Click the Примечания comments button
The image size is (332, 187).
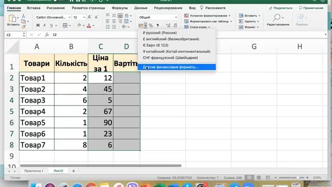(x=311, y=8)
